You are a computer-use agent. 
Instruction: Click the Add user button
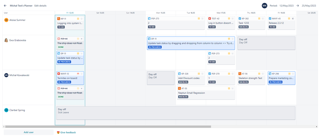tap(29, 132)
